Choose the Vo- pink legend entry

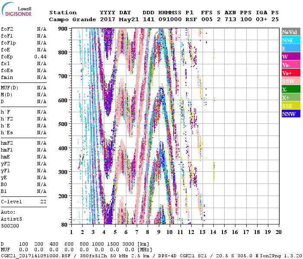[290, 65]
